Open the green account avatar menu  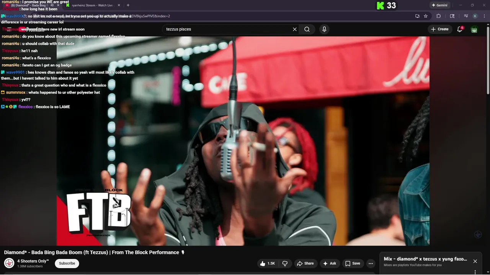click(474, 29)
